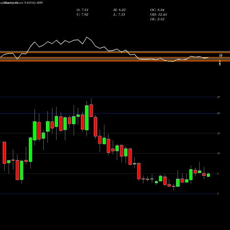Click the close value "C: 7.92"
The width and height of the screenshot is (230, 230).
point(82,15)
